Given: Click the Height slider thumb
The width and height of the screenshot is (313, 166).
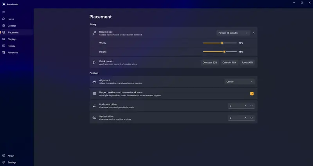Looking at the screenshot, I should click(224, 52).
